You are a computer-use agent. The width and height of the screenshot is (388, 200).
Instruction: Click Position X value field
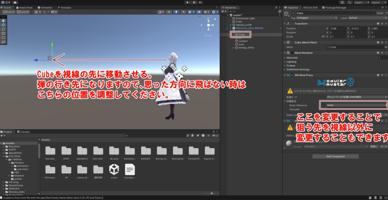338,29
